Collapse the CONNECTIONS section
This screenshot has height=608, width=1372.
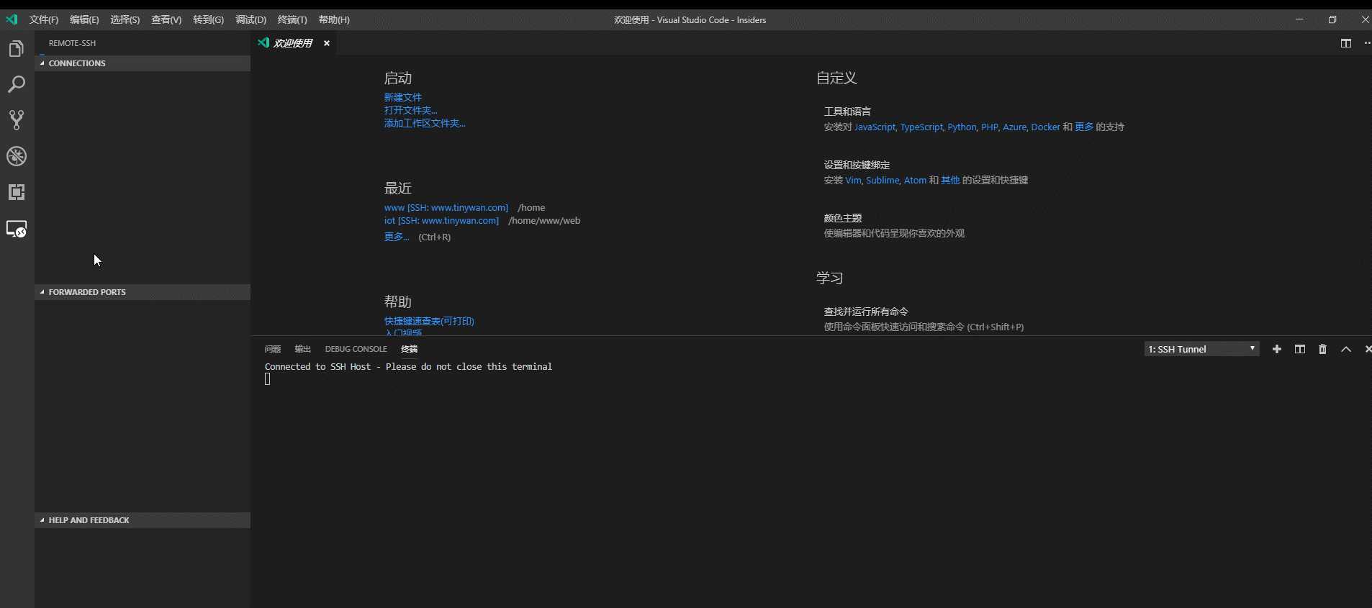143,63
